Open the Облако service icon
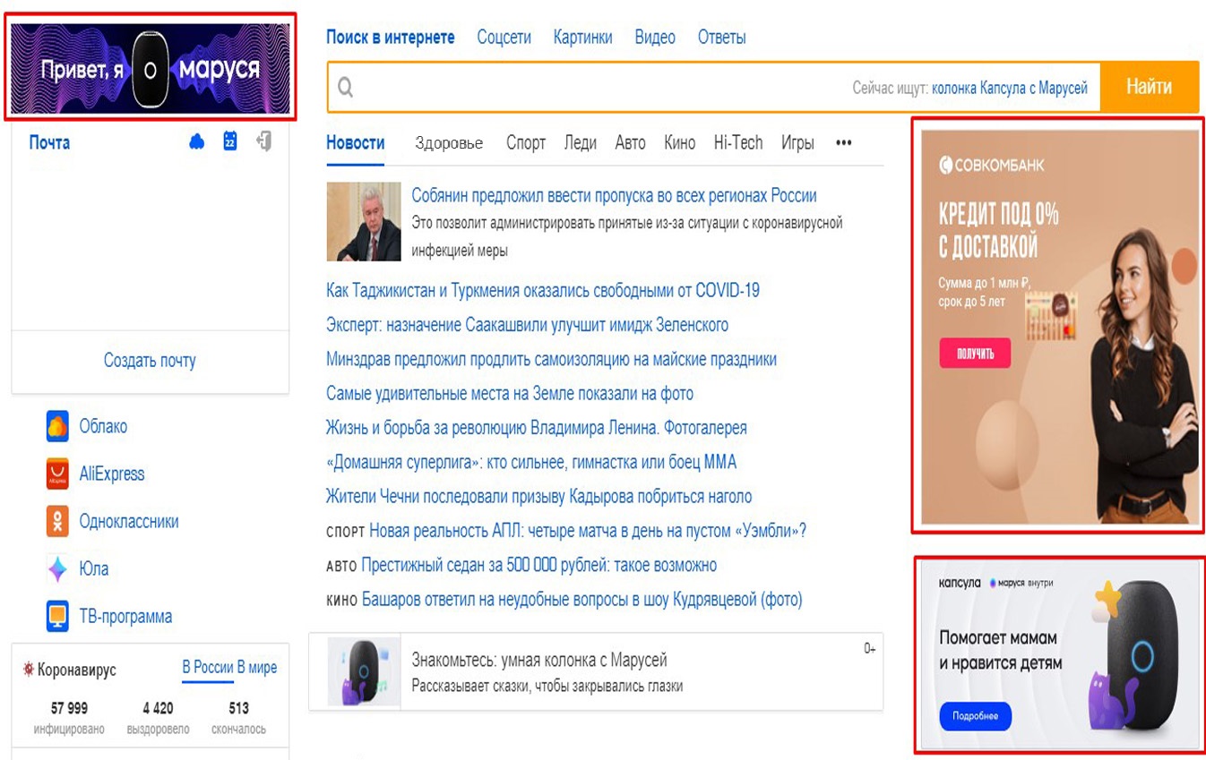The image size is (1206, 760). [x=57, y=427]
